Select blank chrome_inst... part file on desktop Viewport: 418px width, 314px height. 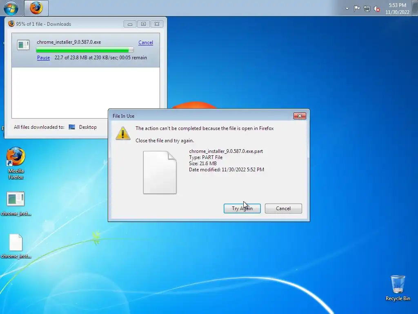coord(16,246)
